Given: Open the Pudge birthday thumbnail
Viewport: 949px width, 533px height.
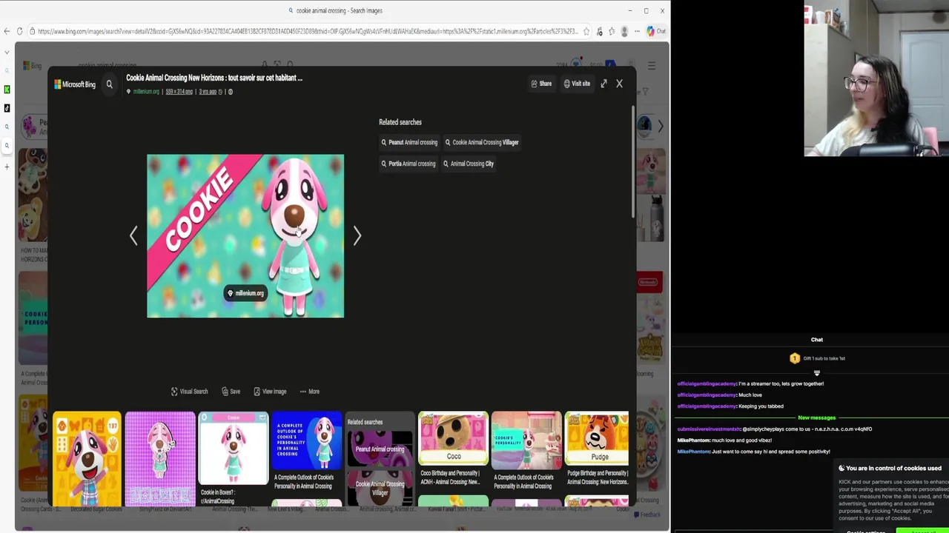Looking at the screenshot, I should pyautogui.click(x=597, y=438).
